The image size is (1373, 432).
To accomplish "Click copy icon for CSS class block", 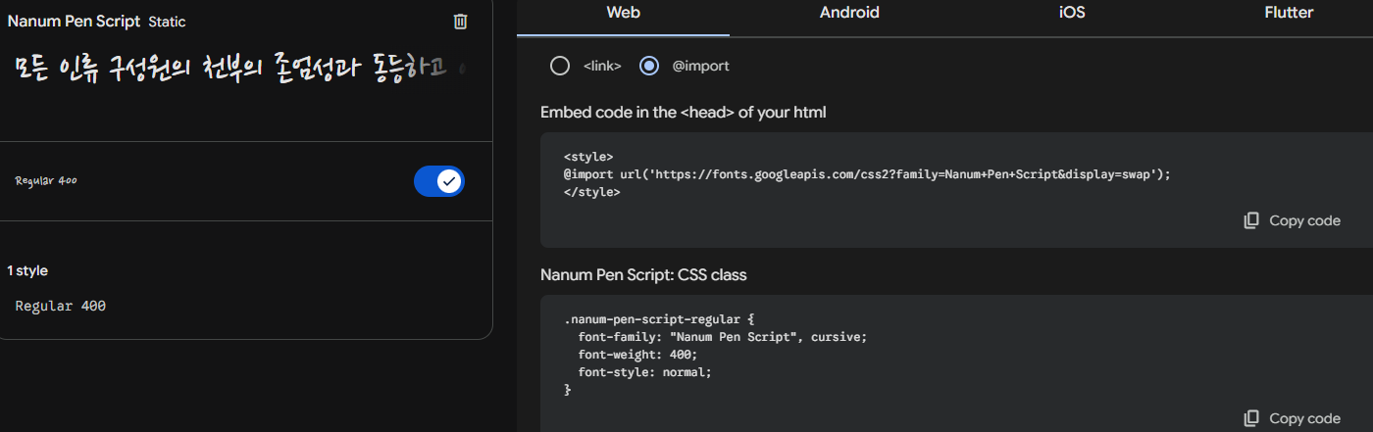I will point(1251,418).
